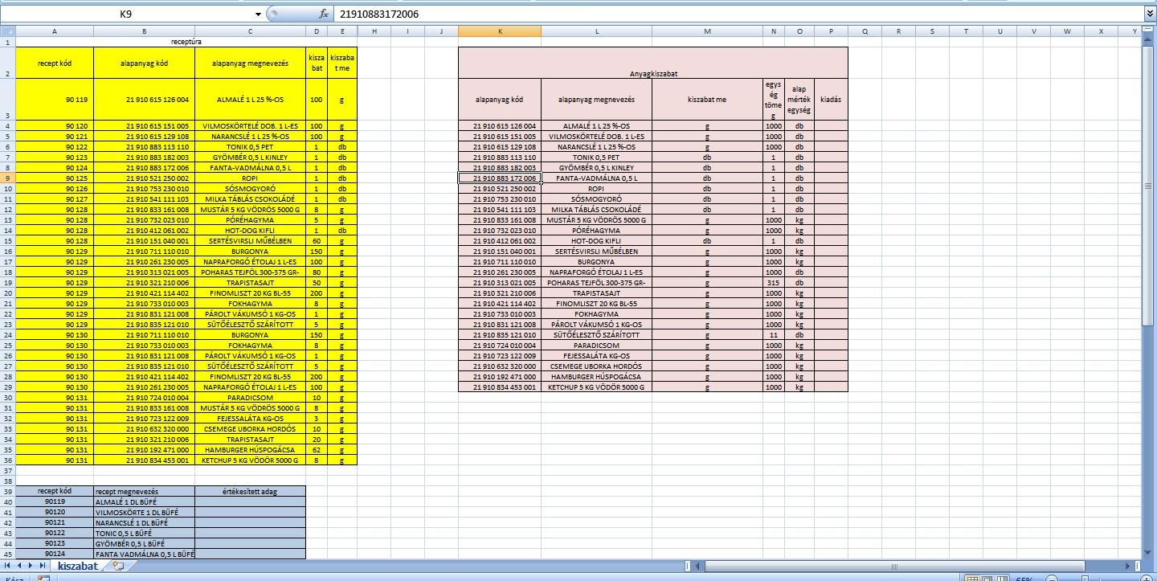Select column C header
This screenshot has width=1157, height=581.
pyautogui.click(x=250, y=31)
